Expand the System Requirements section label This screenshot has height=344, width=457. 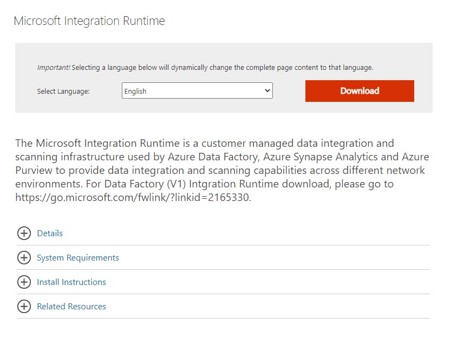pyautogui.click(x=78, y=258)
